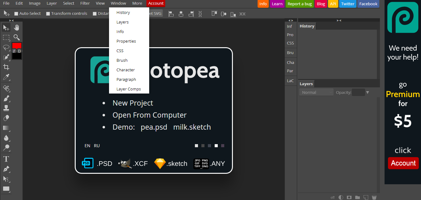Enable the Auto-Select checkbox

[x=16, y=14]
